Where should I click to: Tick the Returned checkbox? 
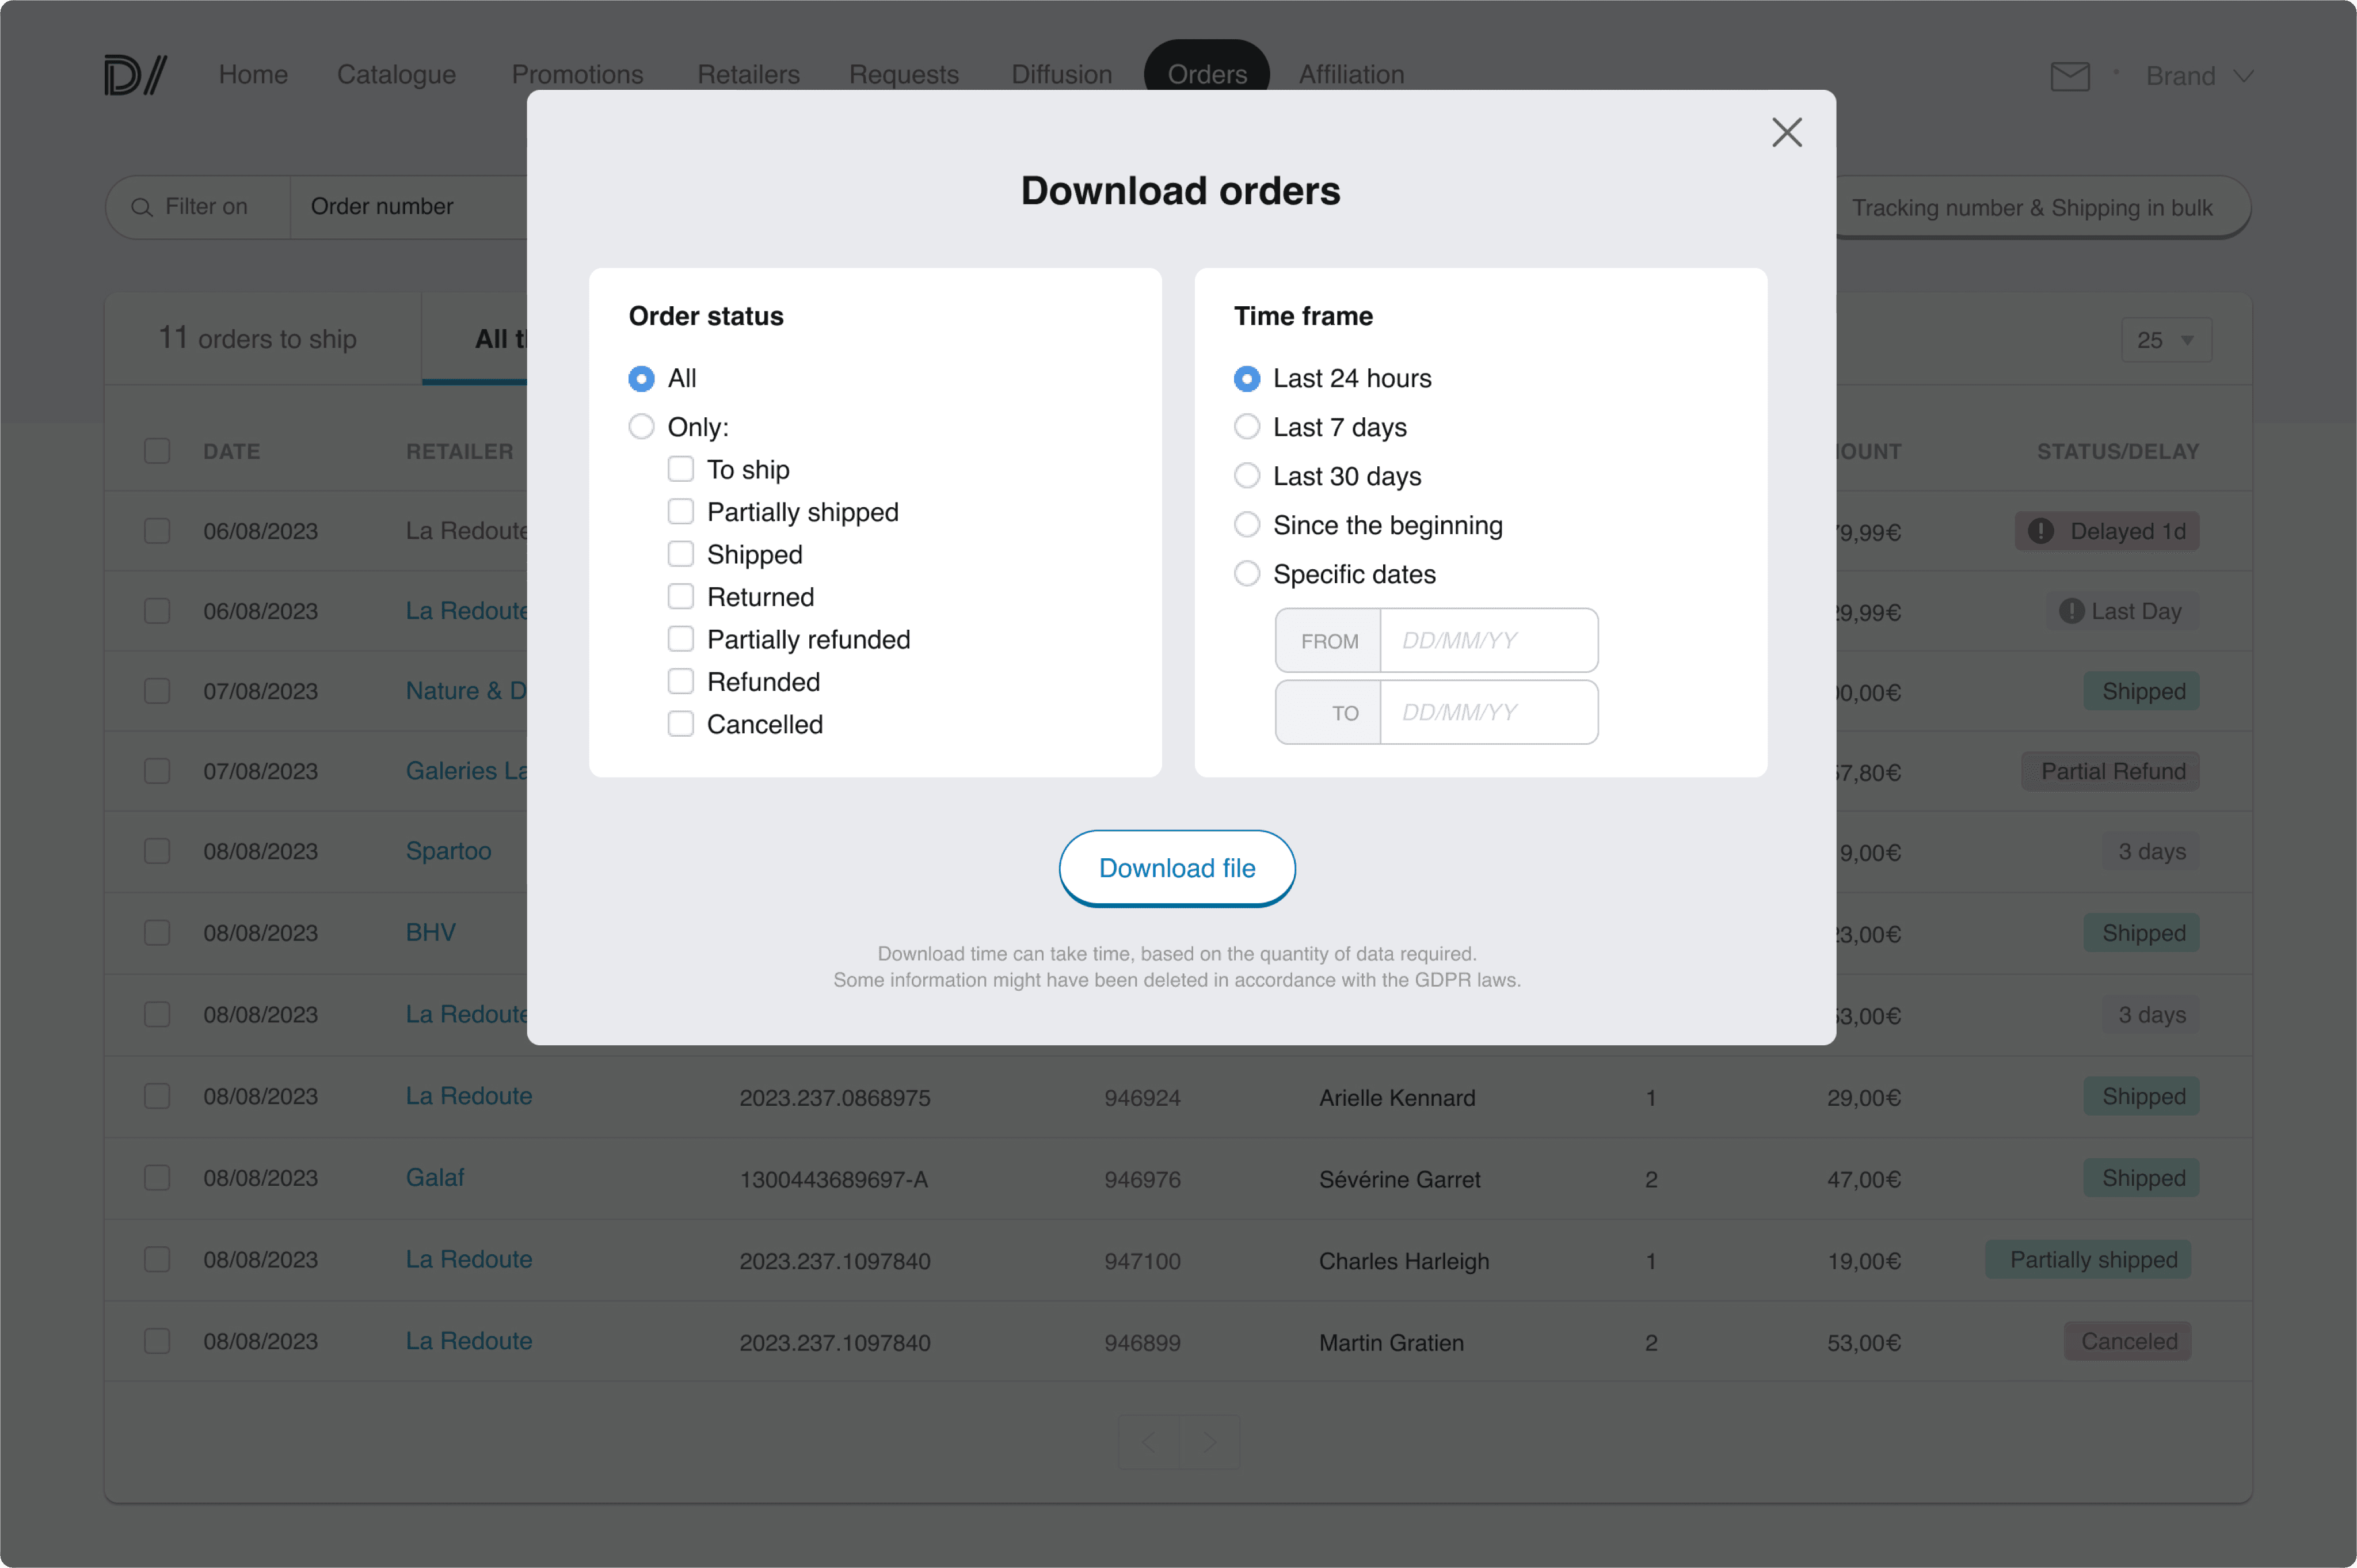click(681, 597)
